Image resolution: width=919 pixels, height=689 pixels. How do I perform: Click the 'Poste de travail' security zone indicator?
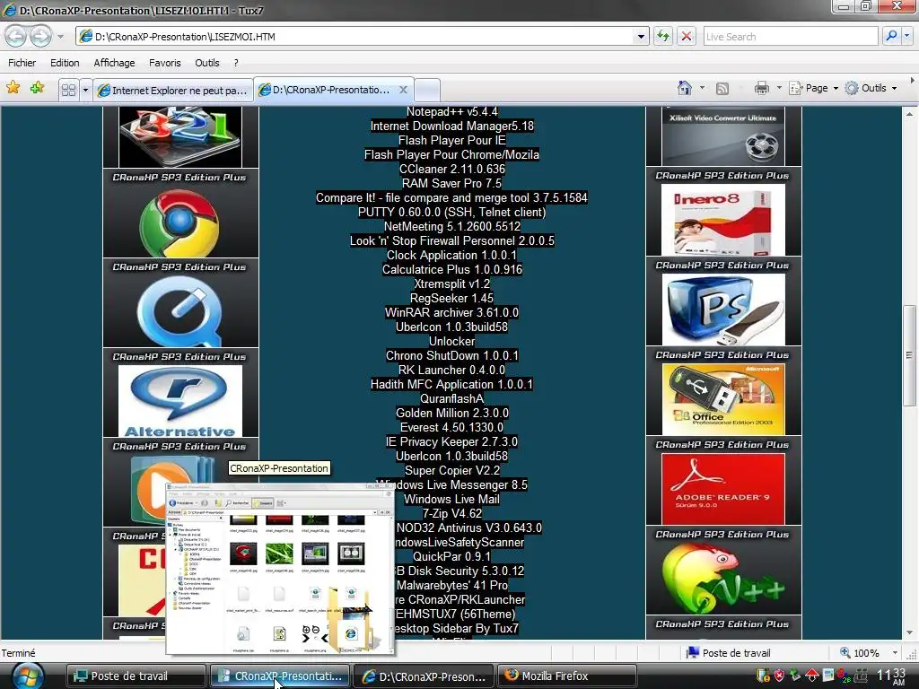point(729,653)
